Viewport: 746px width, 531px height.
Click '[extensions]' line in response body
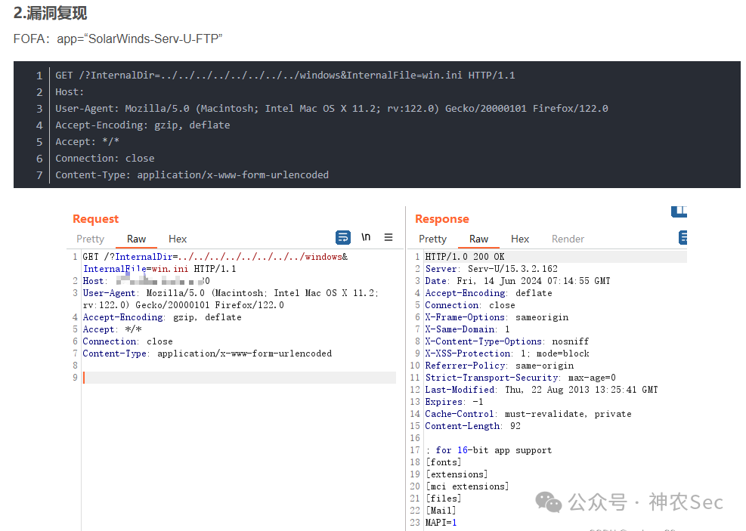click(x=457, y=474)
